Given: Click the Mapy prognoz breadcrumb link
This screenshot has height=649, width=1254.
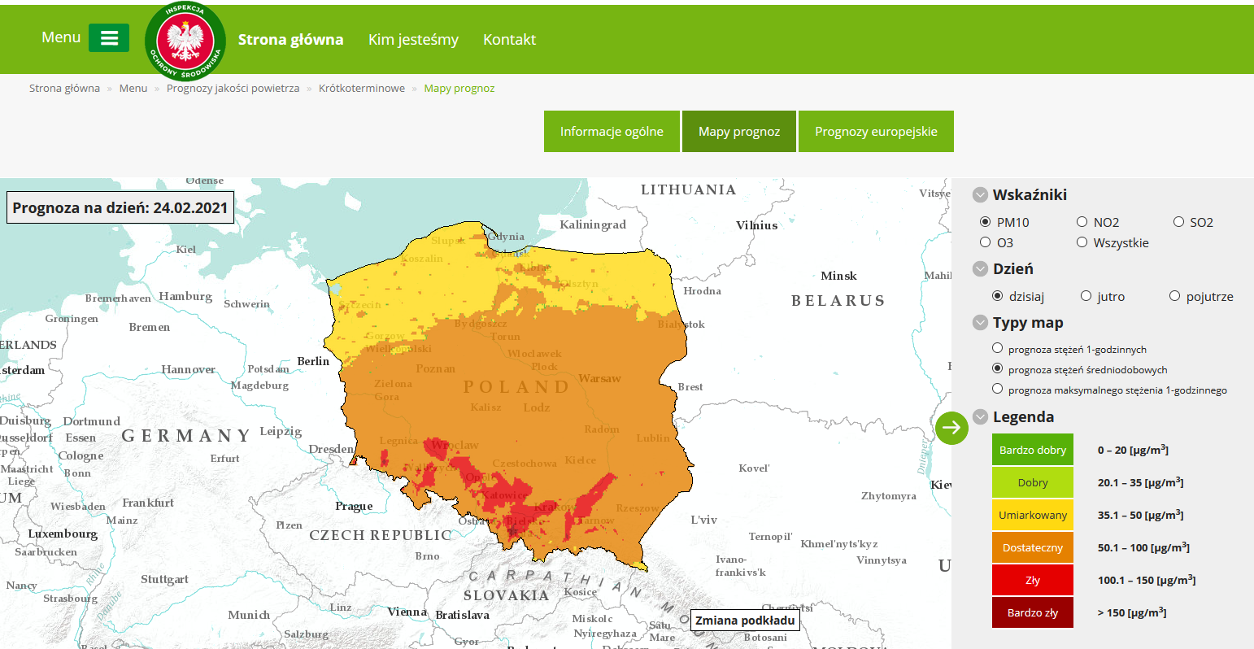Looking at the screenshot, I should coord(459,88).
